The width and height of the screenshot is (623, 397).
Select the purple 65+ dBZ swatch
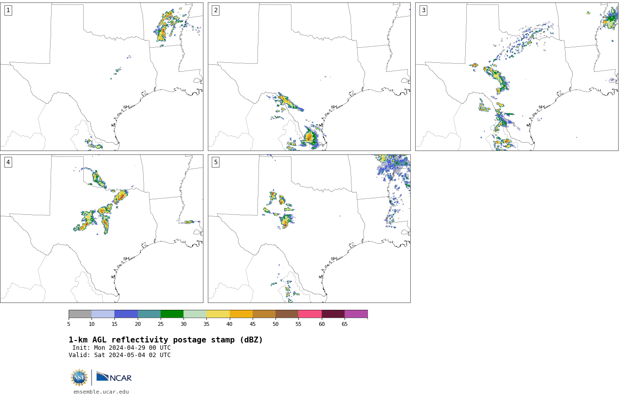pos(356,314)
